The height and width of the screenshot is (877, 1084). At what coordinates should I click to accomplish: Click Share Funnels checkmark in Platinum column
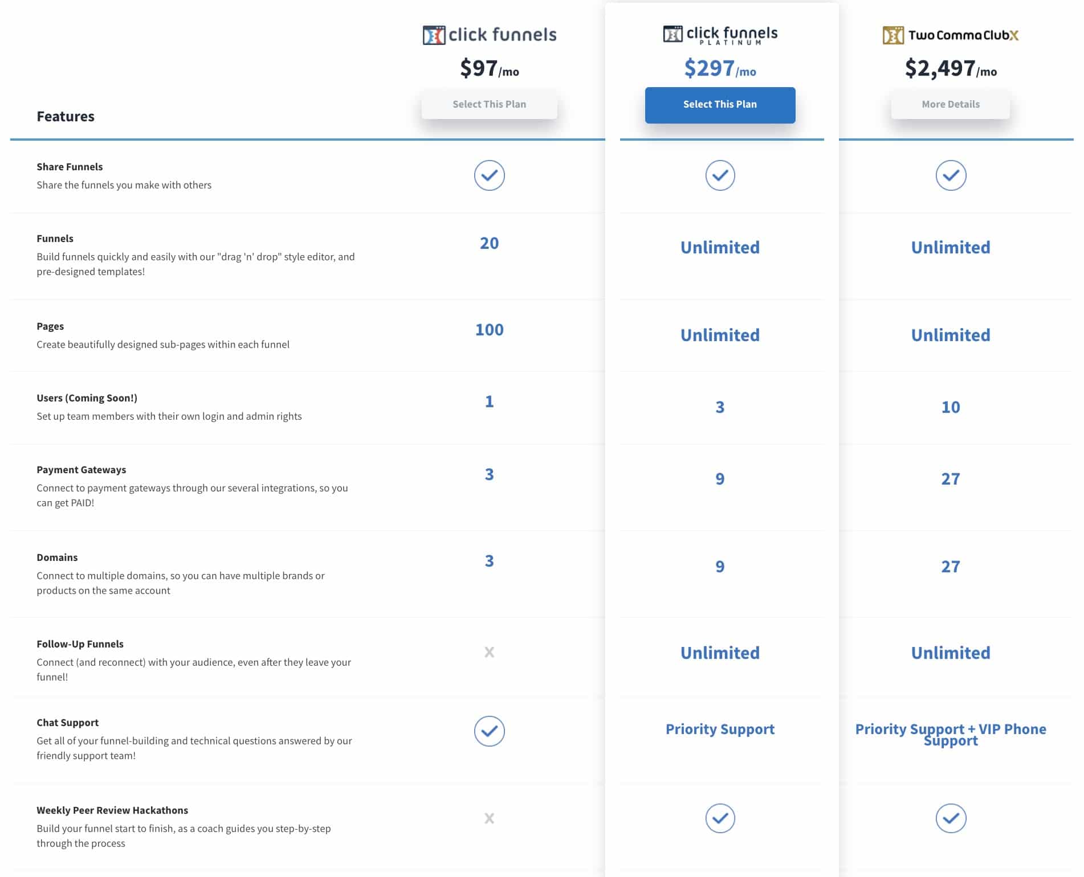(x=720, y=175)
